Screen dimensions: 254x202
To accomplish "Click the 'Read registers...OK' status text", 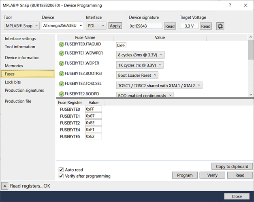I will pyautogui.click(x=30, y=186).
